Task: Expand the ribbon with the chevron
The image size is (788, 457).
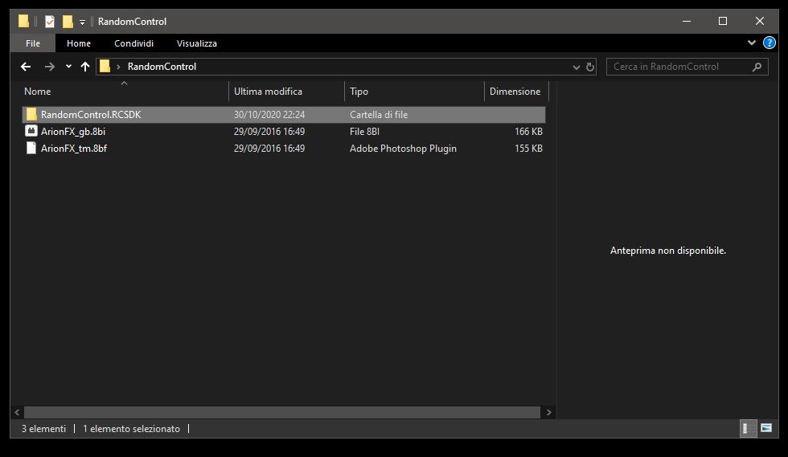Action: click(751, 43)
